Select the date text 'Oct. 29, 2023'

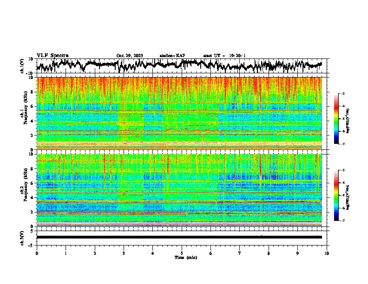130,56
